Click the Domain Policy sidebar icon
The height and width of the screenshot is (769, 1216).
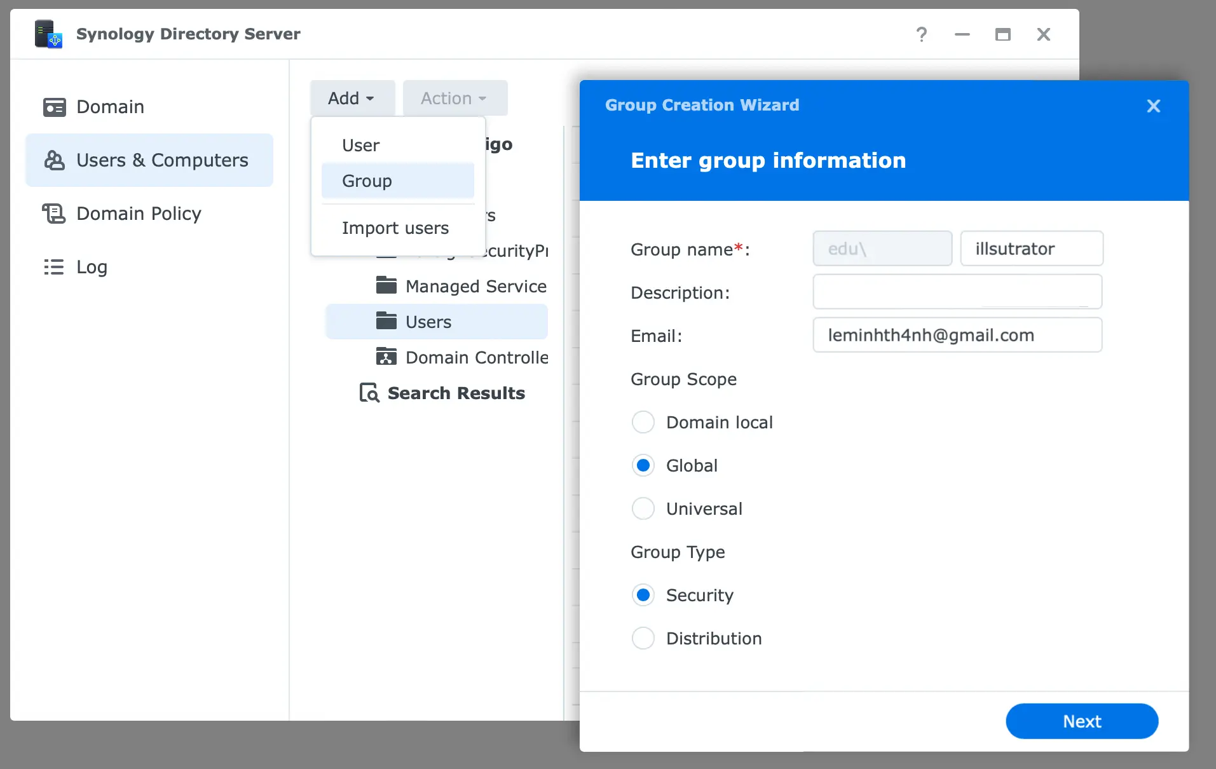pos(54,214)
